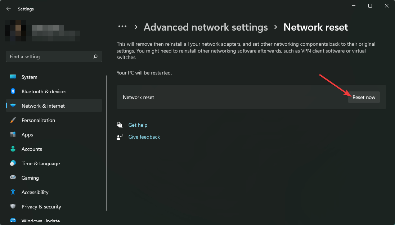Expand the breadcrumb ellipsis menu
Image resolution: width=395 pixels, height=225 pixels.
[122, 26]
